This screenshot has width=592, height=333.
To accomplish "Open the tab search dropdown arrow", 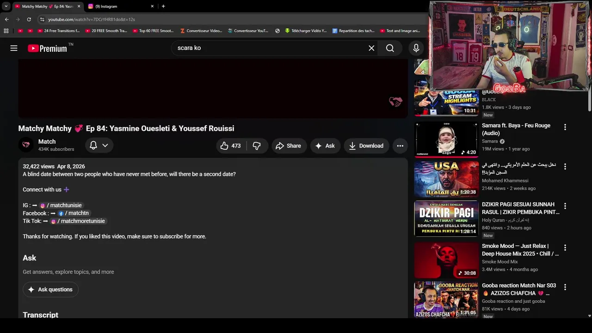I will coord(6,6).
